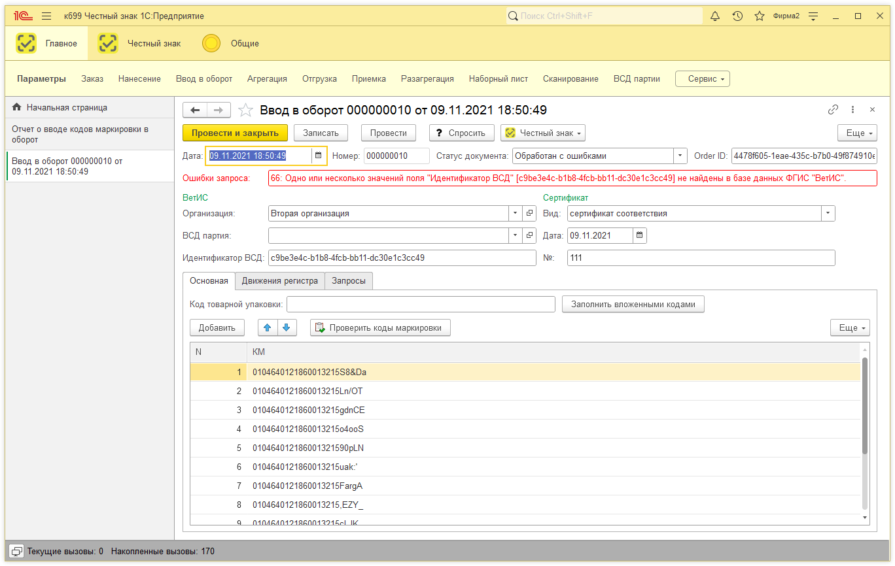The image size is (895, 566).
Task: Click Проверить коды маркировки
Action: 380,327
